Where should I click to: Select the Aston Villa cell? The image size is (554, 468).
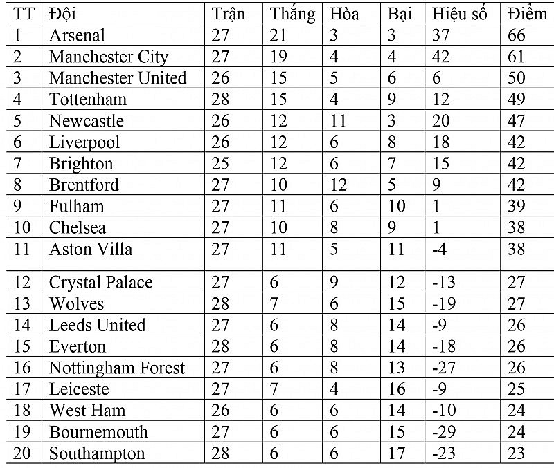click(90, 249)
